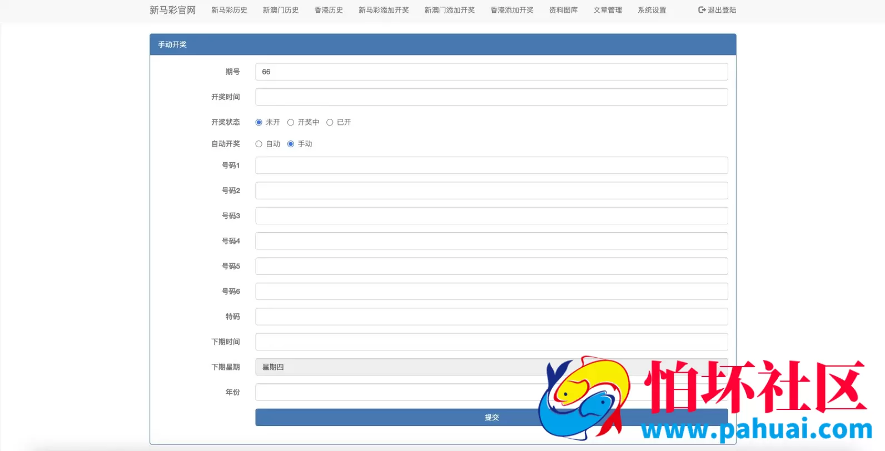Choose 手动 for auto draw
This screenshot has width=885, height=451.
click(x=290, y=144)
